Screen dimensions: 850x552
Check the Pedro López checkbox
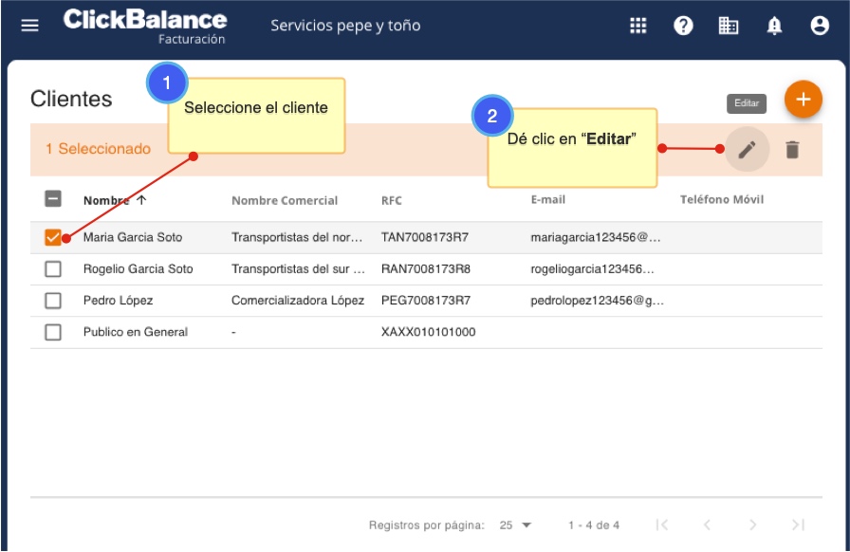pos(53,301)
